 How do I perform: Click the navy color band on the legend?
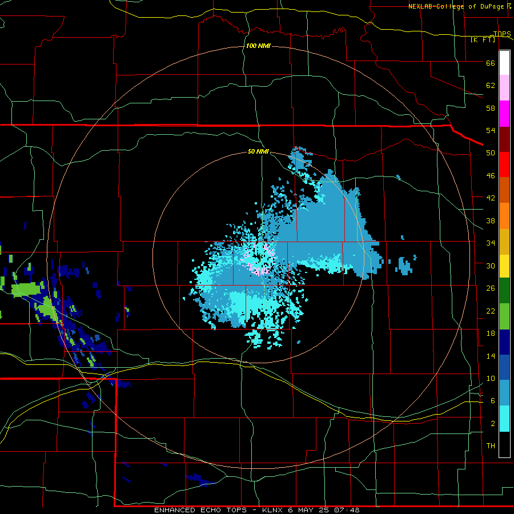pos(504,342)
